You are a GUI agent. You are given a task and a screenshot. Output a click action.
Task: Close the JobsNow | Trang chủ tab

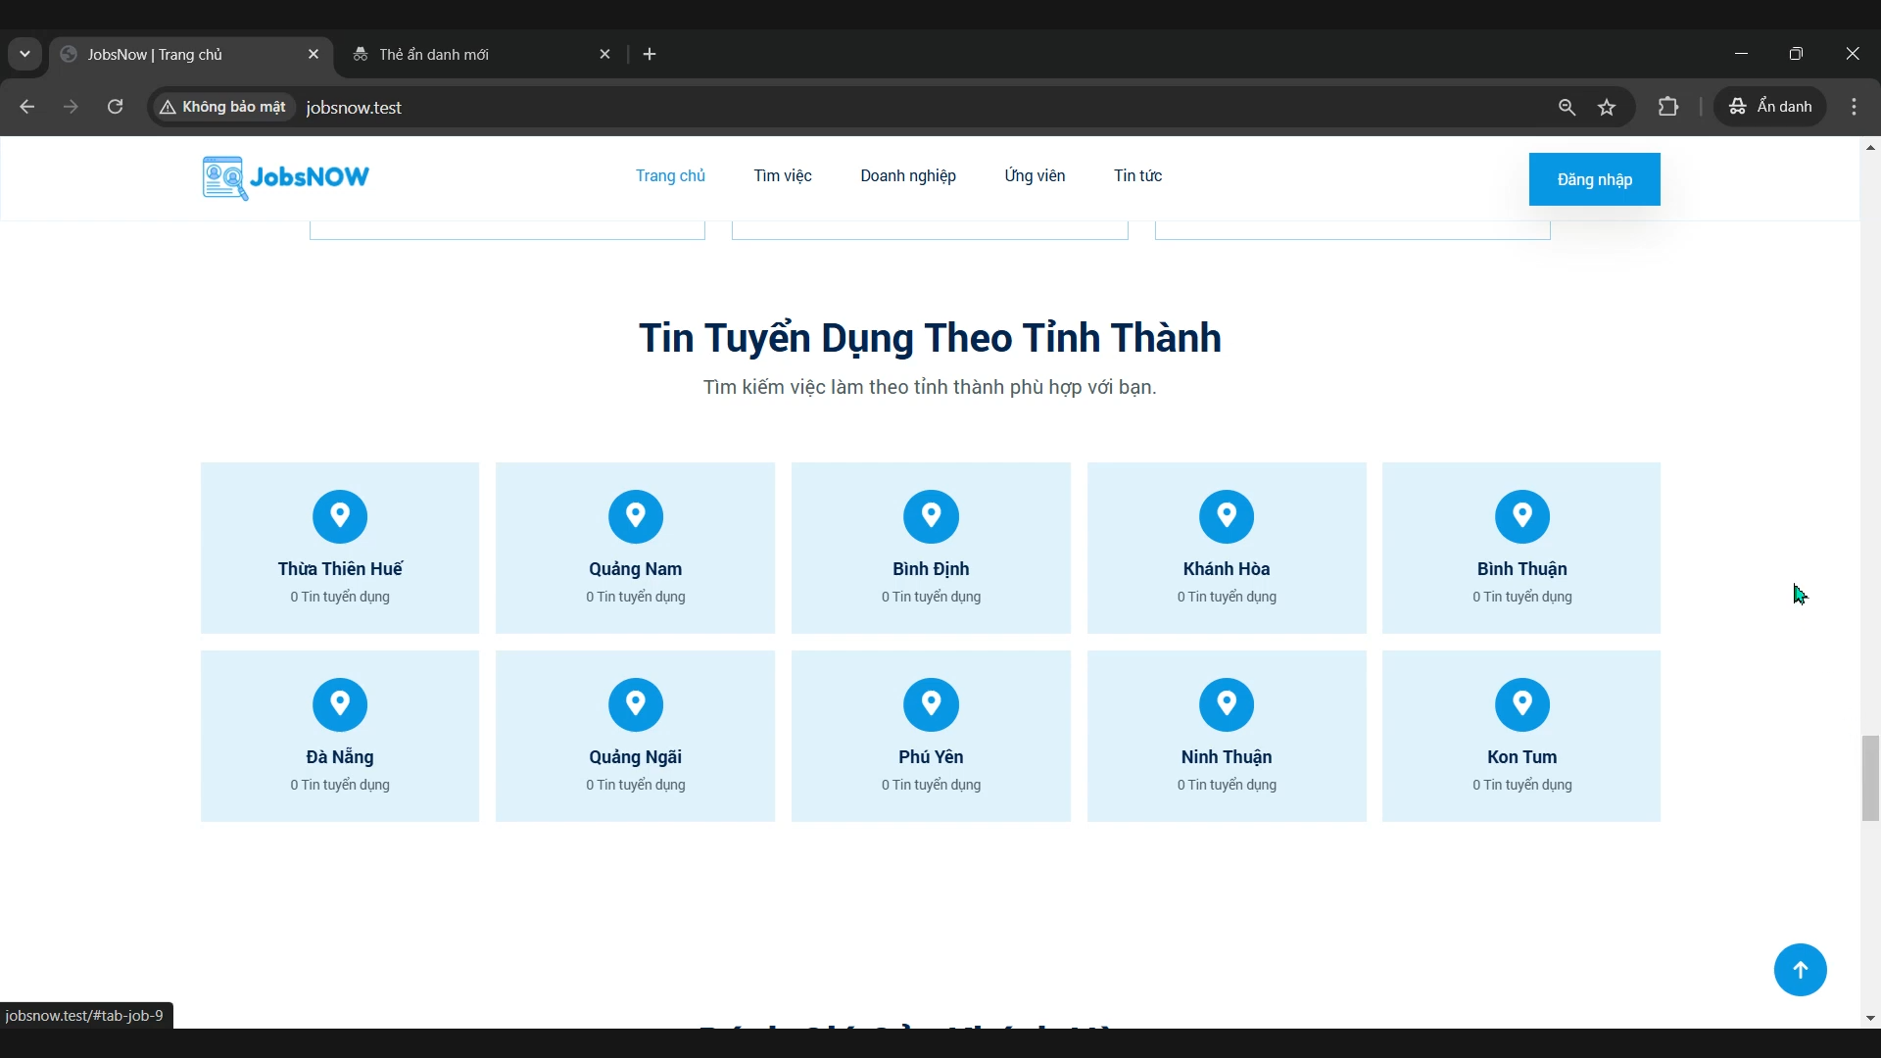tap(313, 55)
